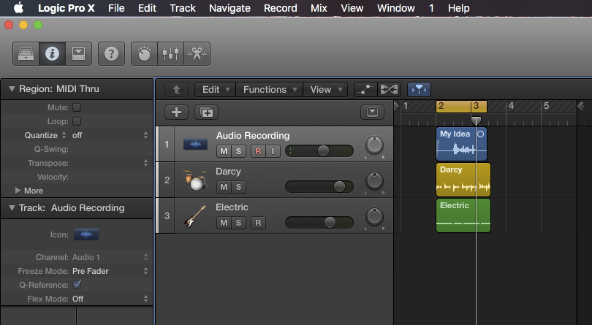Open the Editors scissors icon
The image size is (592, 325).
point(196,53)
